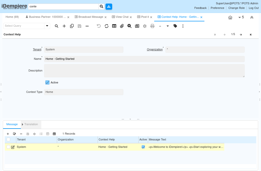Click the Home house icon
This screenshot has width=261, height=171.
tap(230, 18)
